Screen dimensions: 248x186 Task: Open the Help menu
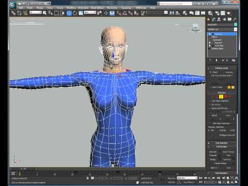pyautogui.click(x=152, y=8)
